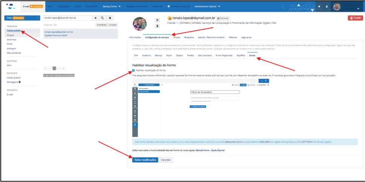Switch list view to Simplificado
Screen dimensions: 365x182
pos(101,25)
